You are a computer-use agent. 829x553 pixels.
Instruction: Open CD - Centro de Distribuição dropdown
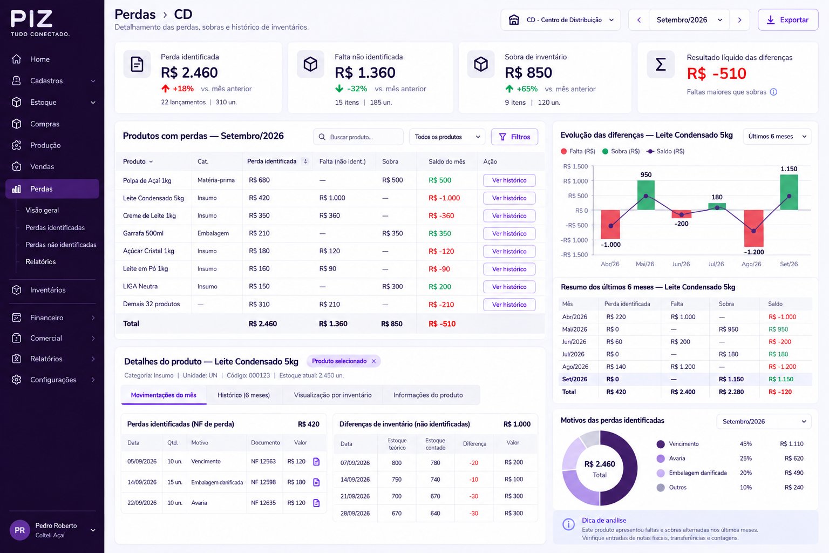(561, 20)
